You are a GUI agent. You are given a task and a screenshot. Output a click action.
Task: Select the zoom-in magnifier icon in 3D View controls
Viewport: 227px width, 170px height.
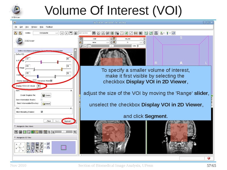[41, 144]
